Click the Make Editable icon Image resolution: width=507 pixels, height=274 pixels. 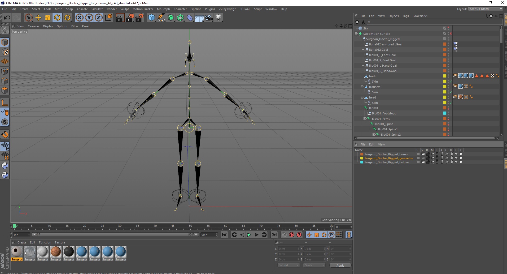(5, 30)
